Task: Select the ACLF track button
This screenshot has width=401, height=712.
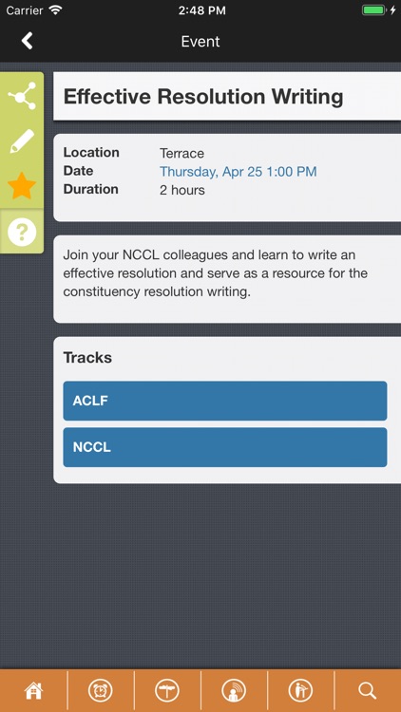Action: click(225, 401)
